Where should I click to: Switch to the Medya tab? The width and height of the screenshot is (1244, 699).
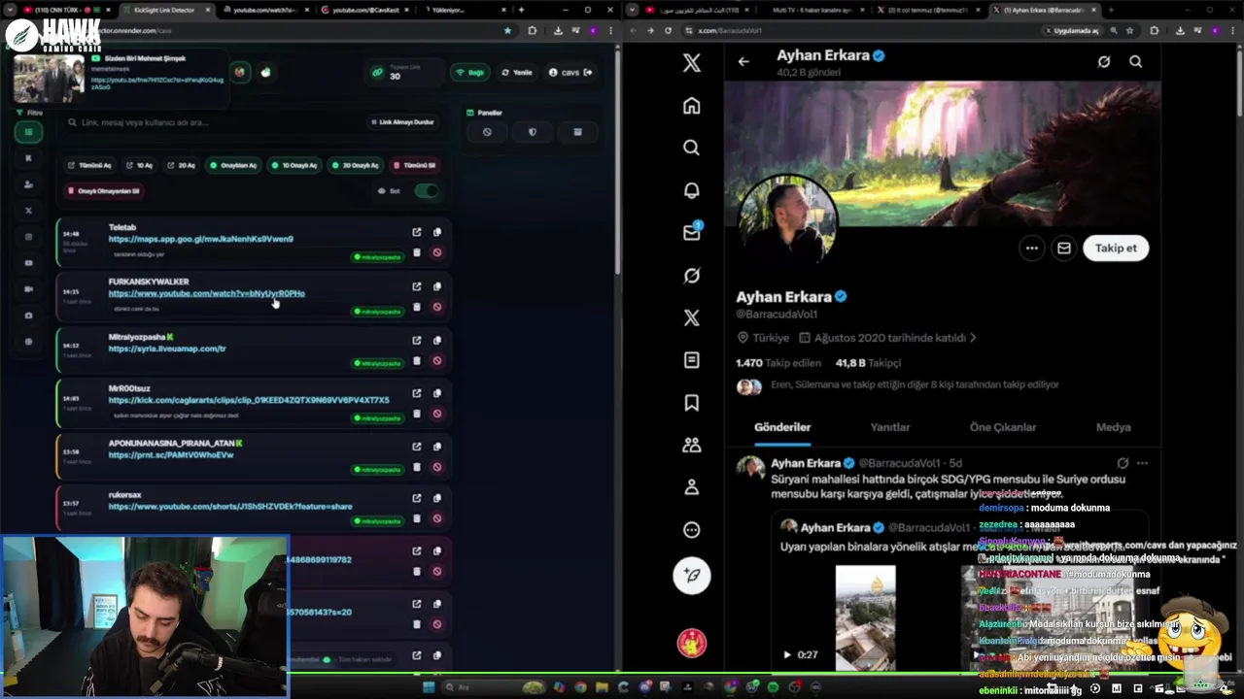pos(1113,427)
